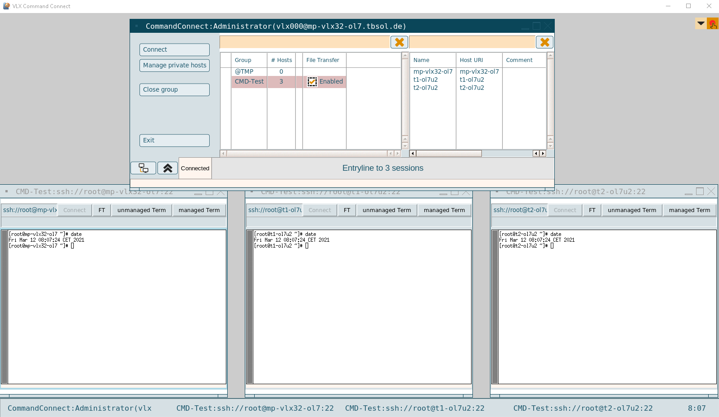The image size is (719, 417).
Task: Click the Manage private hosts button
Action: click(x=175, y=66)
